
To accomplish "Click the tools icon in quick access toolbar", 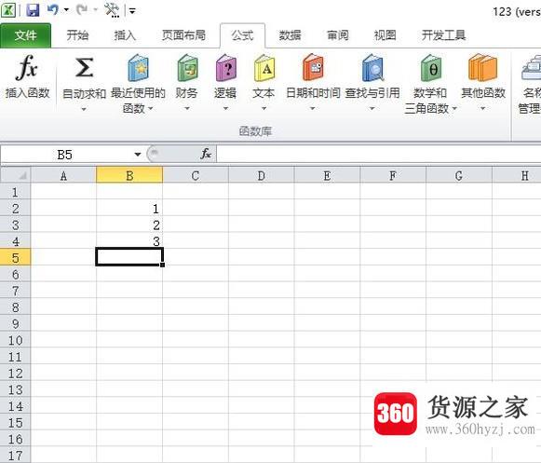I will [112, 10].
